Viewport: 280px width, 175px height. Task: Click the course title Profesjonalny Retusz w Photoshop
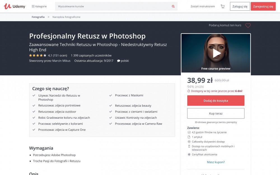[x=87, y=36]
